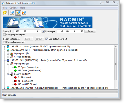The image size is (124, 103).
Task: Expand Closed ports (65) under JR
Action: [x=8, y=57]
